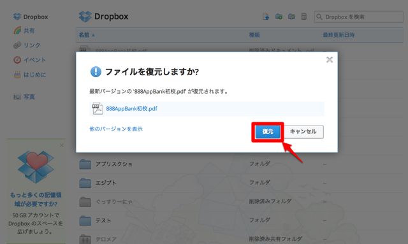Open もっと多くの記憶領域が必要ですか? promo link
Viewport: 408px width, 244px height.
[36, 199]
